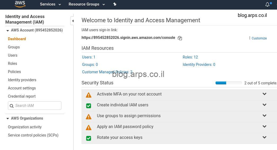This screenshot has width=277, height=150.
Task: Open Credential report in the sidebar
Action: pyautogui.click(x=22, y=96)
